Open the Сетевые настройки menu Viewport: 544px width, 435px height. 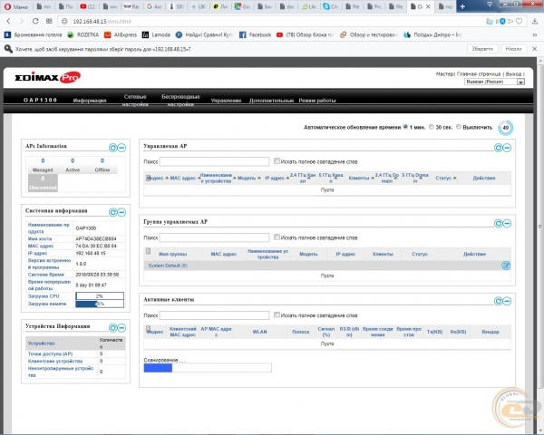135,101
